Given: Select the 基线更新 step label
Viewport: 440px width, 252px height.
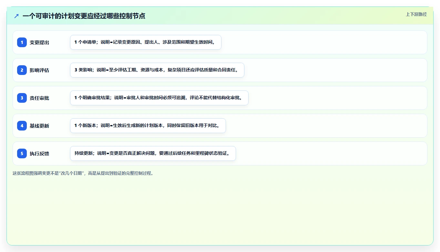Looking at the screenshot, I should tap(39, 126).
